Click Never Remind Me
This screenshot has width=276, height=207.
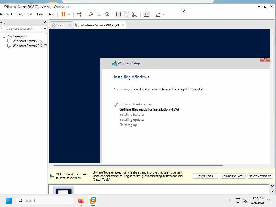click(260, 176)
